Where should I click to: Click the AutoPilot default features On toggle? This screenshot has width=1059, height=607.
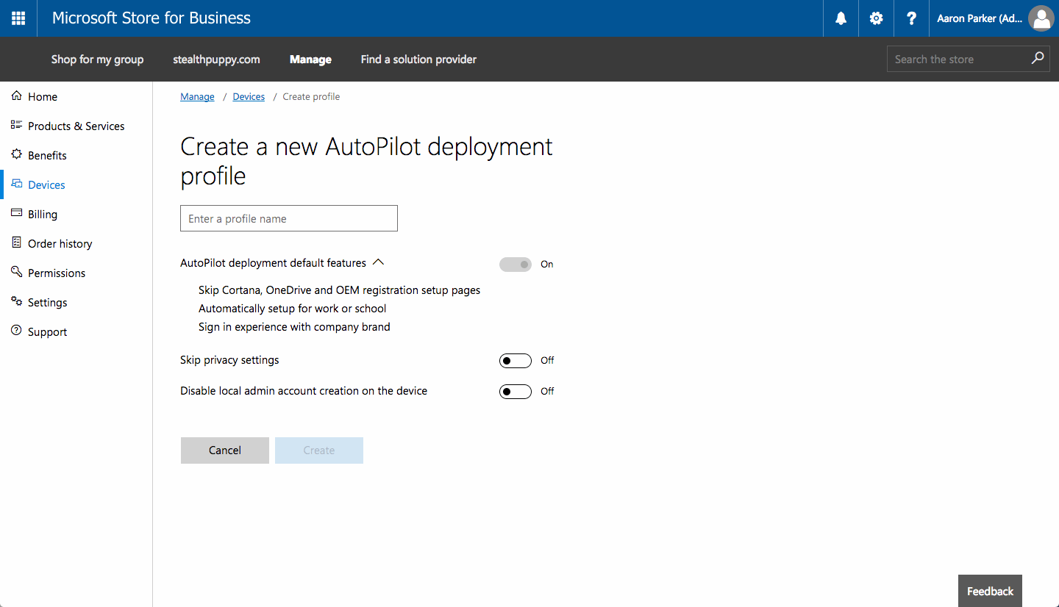click(x=515, y=265)
